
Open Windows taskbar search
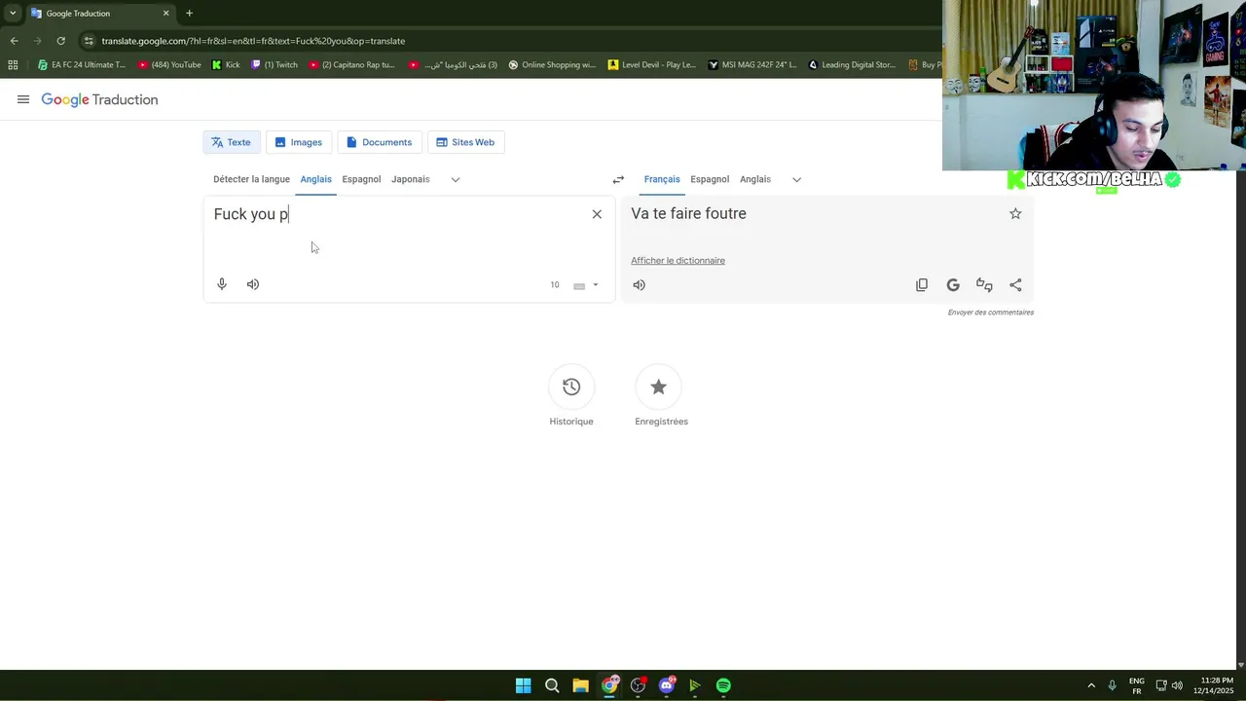(552, 685)
